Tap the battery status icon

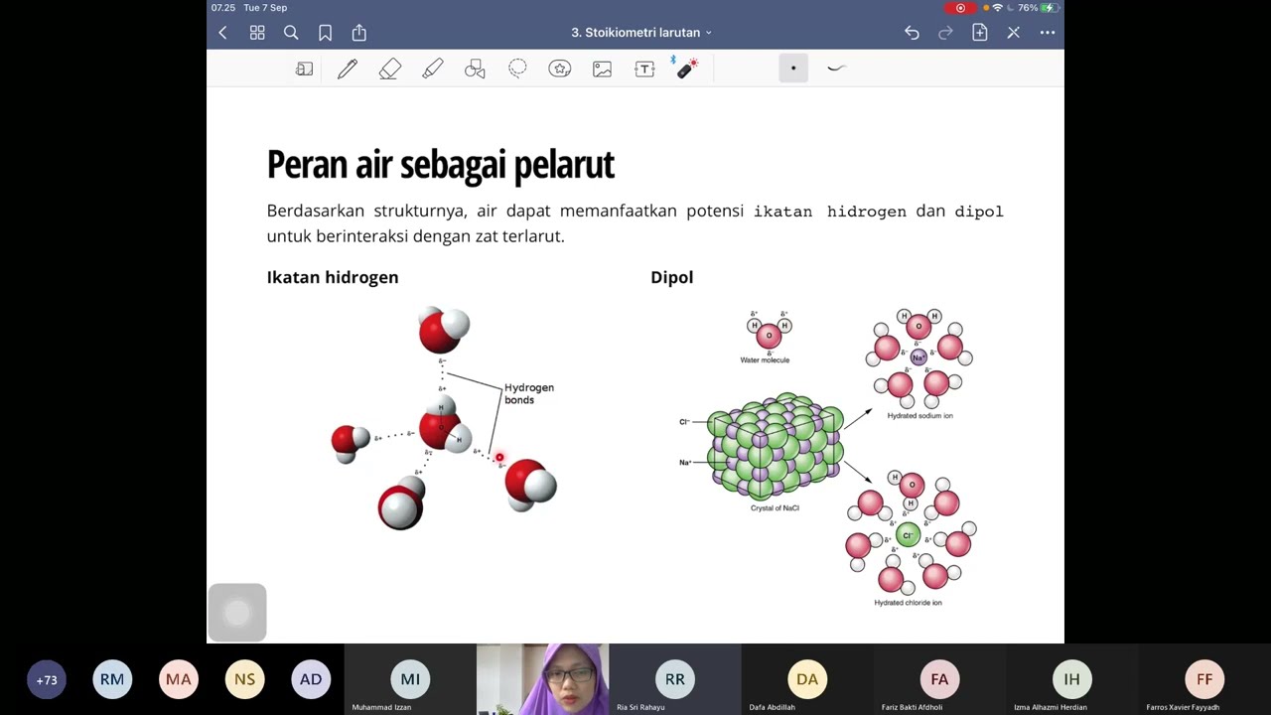[1048, 8]
